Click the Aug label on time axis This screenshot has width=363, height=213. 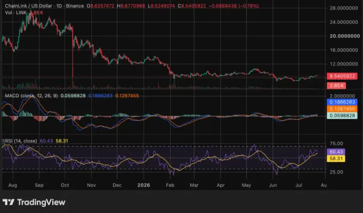(x=13, y=185)
